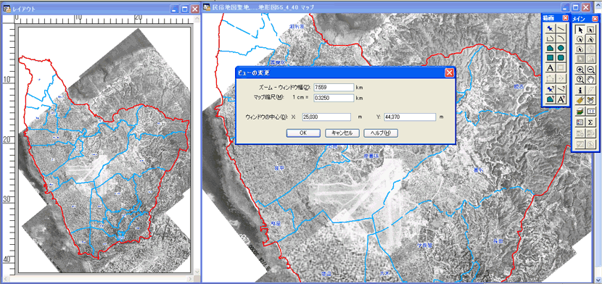Click the 長田 label on the map
602x284 pixels.
[498, 241]
